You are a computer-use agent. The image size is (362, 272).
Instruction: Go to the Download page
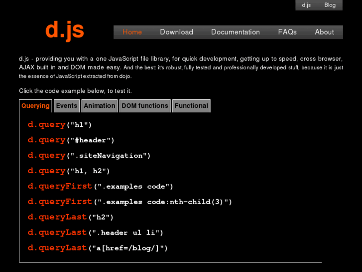tap(177, 32)
